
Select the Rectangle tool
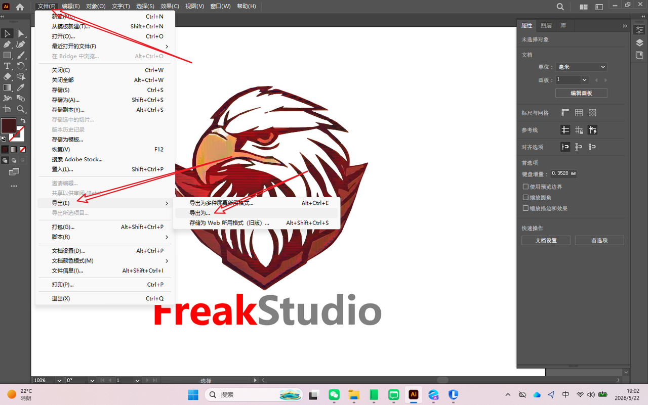7,55
